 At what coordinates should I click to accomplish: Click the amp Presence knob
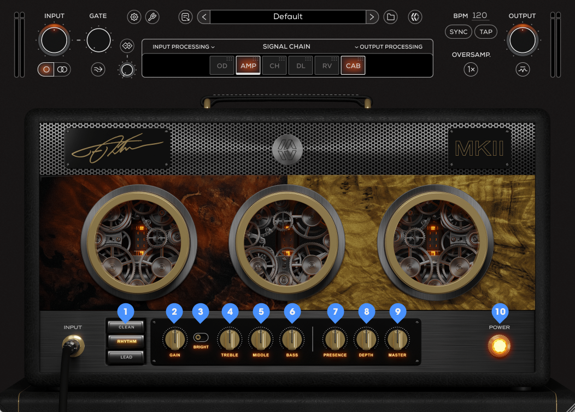(x=335, y=339)
